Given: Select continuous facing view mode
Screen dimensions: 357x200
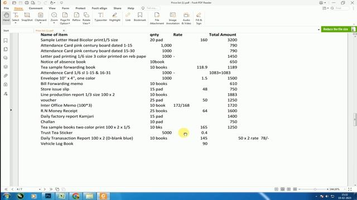Looking at the screenshot, I should [295, 189].
